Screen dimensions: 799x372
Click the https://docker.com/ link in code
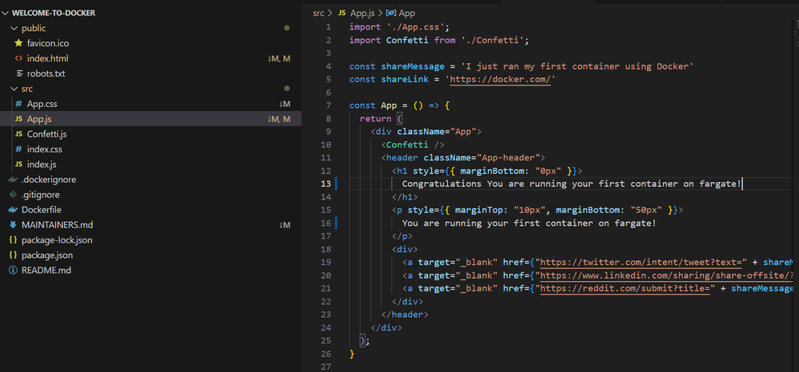tap(499, 80)
